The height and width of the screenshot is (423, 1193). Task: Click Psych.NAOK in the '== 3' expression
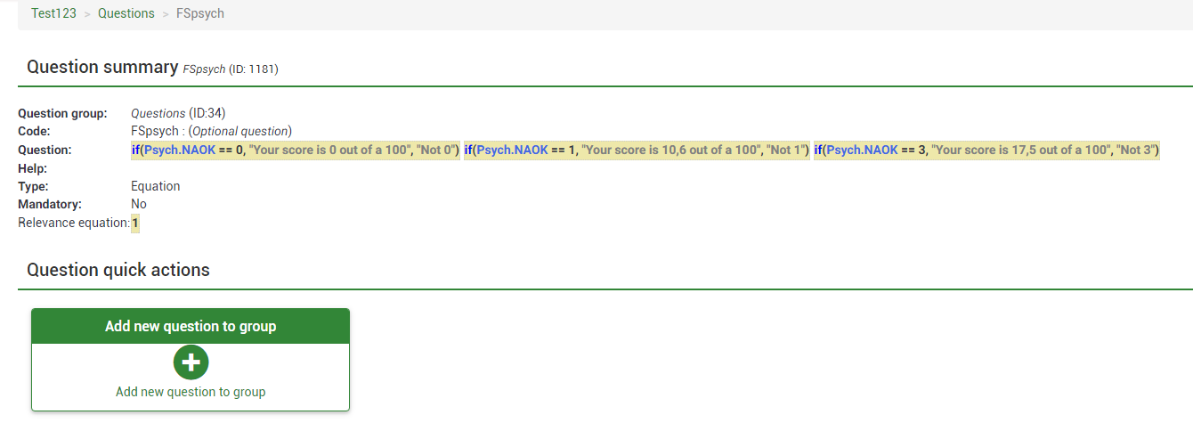[x=862, y=150]
